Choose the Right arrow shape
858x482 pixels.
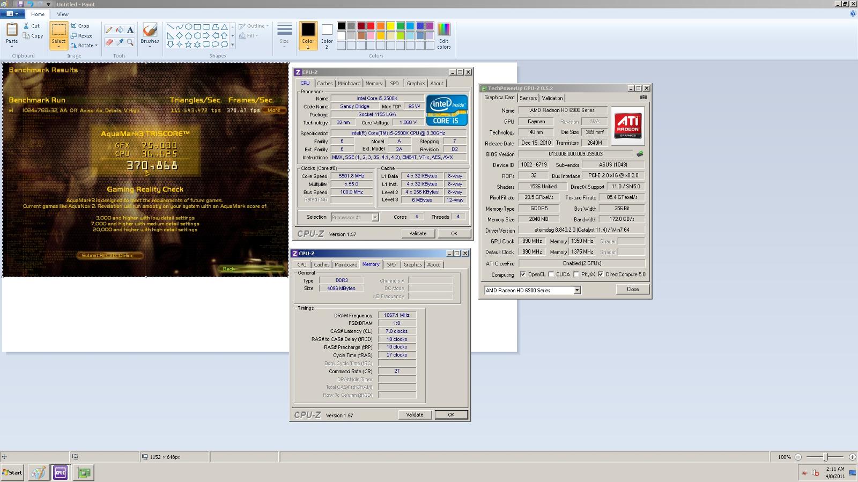tap(206, 36)
